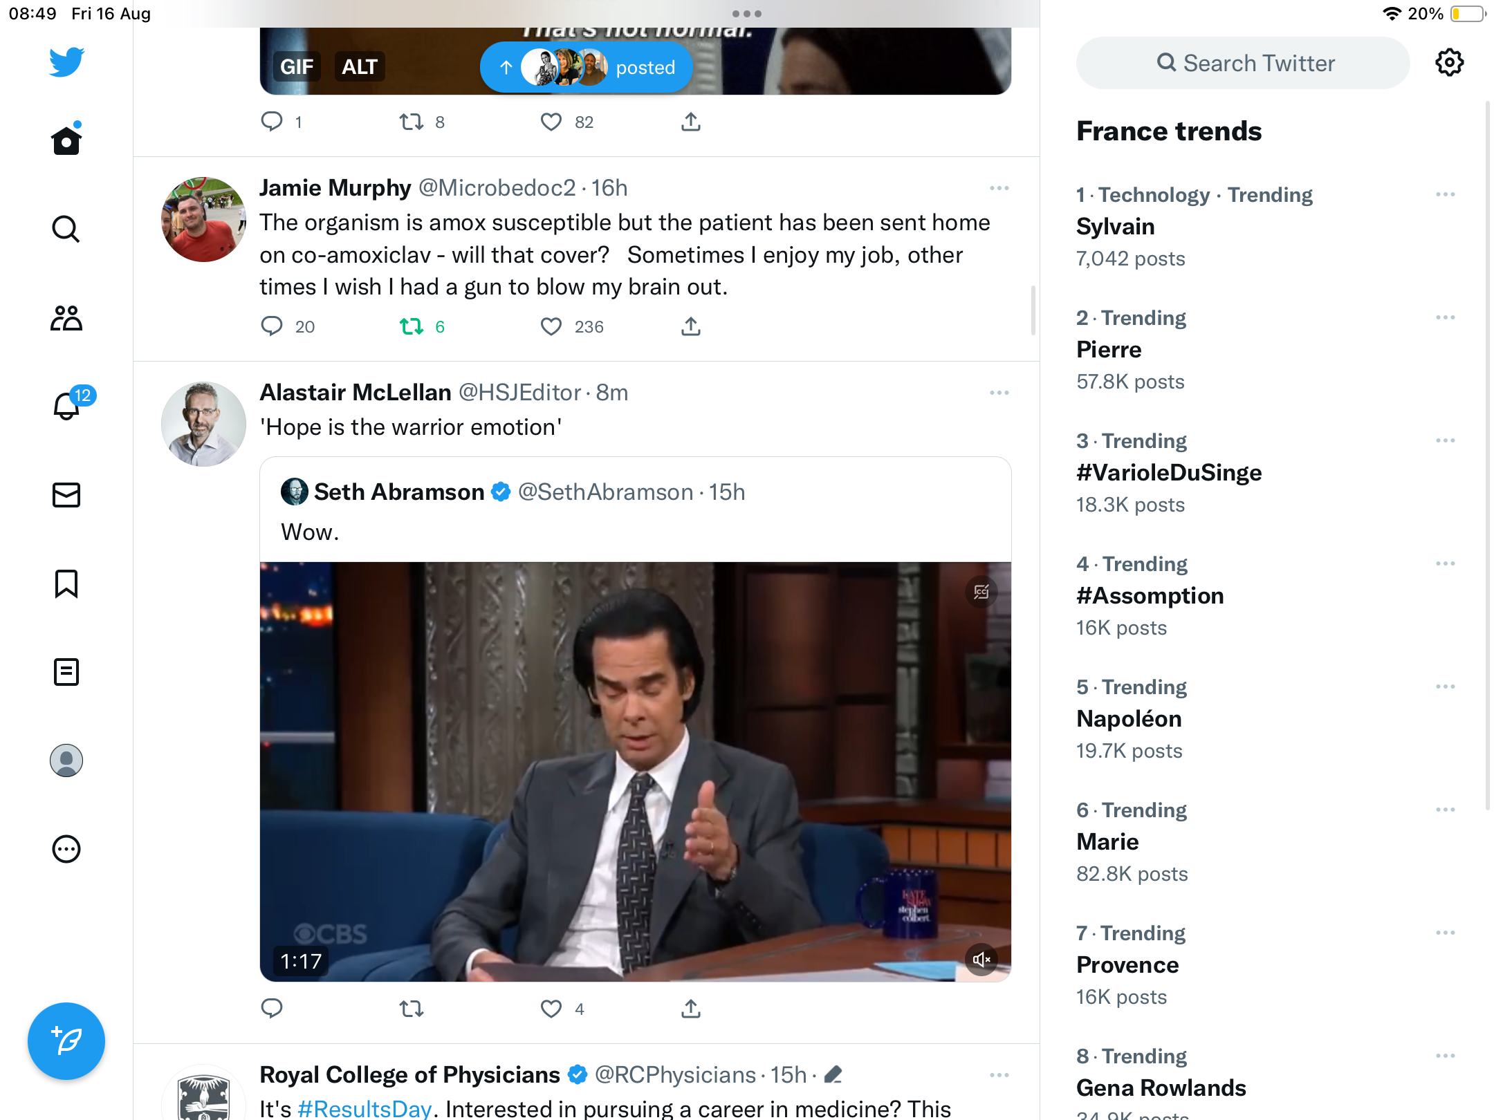1494x1120 pixels.
Task: Open more options on Alastair McLellan's tweet
Action: tap(999, 393)
